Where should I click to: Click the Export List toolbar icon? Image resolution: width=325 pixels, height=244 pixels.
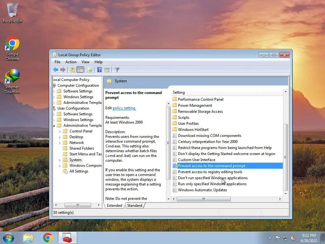tap(90, 70)
